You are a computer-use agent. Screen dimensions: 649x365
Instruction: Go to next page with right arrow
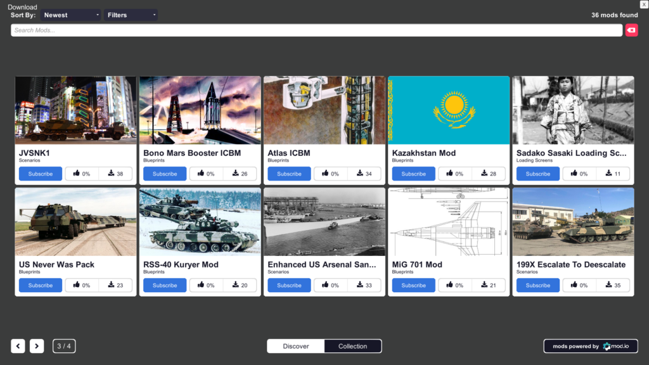[x=37, y=346]
